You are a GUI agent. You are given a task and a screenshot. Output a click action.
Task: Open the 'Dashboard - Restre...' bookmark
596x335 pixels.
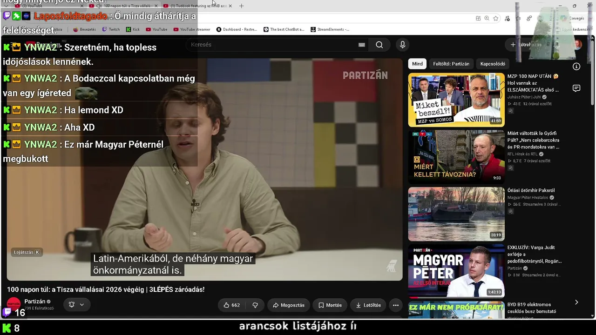pyautogui.click(x=237, y=29)
